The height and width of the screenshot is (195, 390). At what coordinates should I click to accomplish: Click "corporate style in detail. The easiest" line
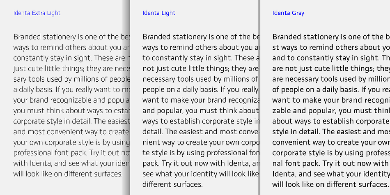coord(71,122)
